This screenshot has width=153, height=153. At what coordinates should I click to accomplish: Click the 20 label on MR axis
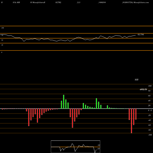pos(149,106)
